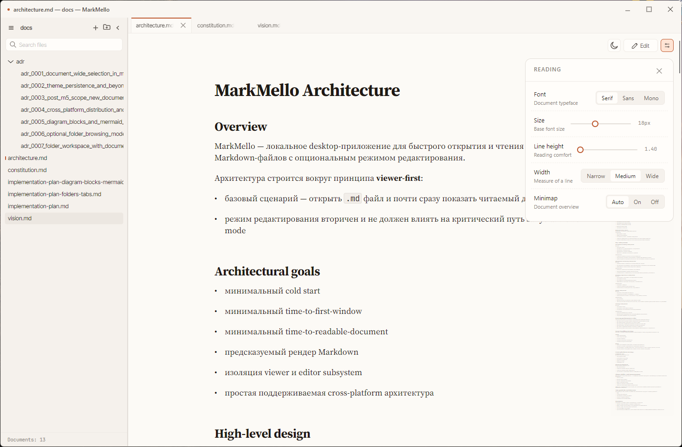Screen dimensions: 682x447
Task: Set width to Medium
Action: point(625,176)
